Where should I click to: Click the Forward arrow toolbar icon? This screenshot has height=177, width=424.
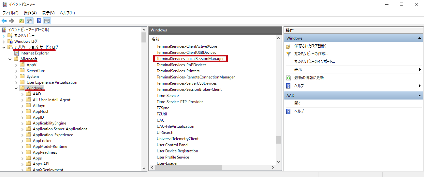pyautogui.click(x=11, y=21)
